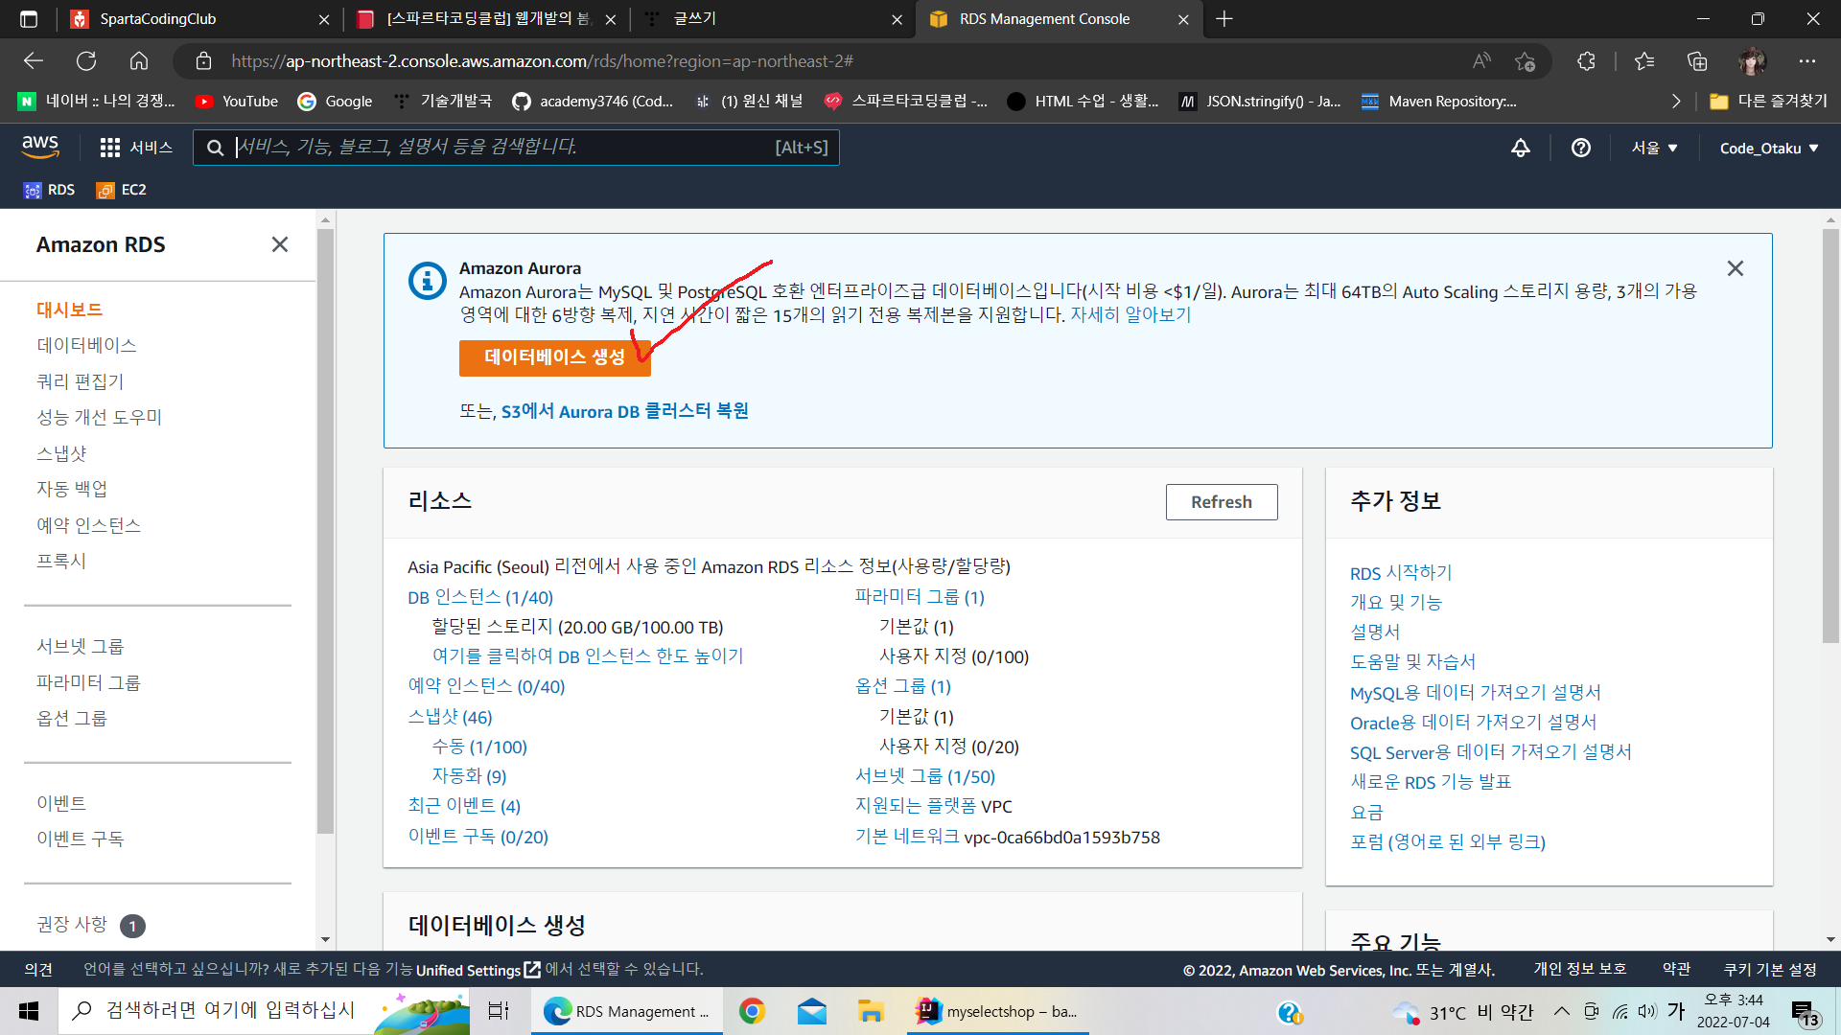Click the RDS shortcut in favorites bar
The width and height of the screenshot is (1841, 1035).
click(50, 190)
